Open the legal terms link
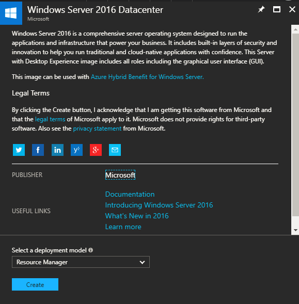 tap(50, 119)
